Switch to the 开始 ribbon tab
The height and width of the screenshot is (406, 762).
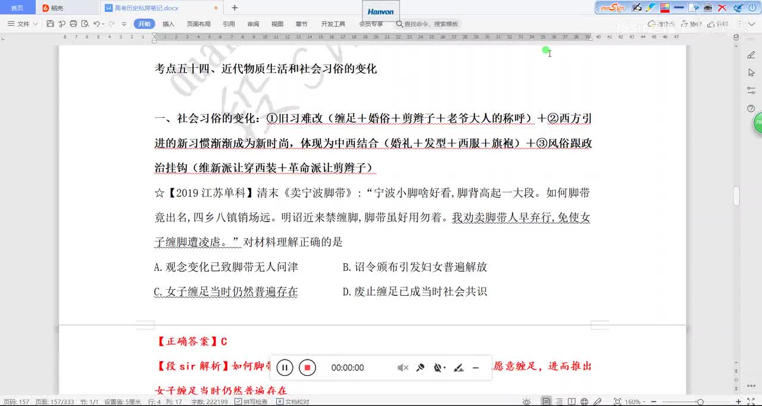point(145,24)
